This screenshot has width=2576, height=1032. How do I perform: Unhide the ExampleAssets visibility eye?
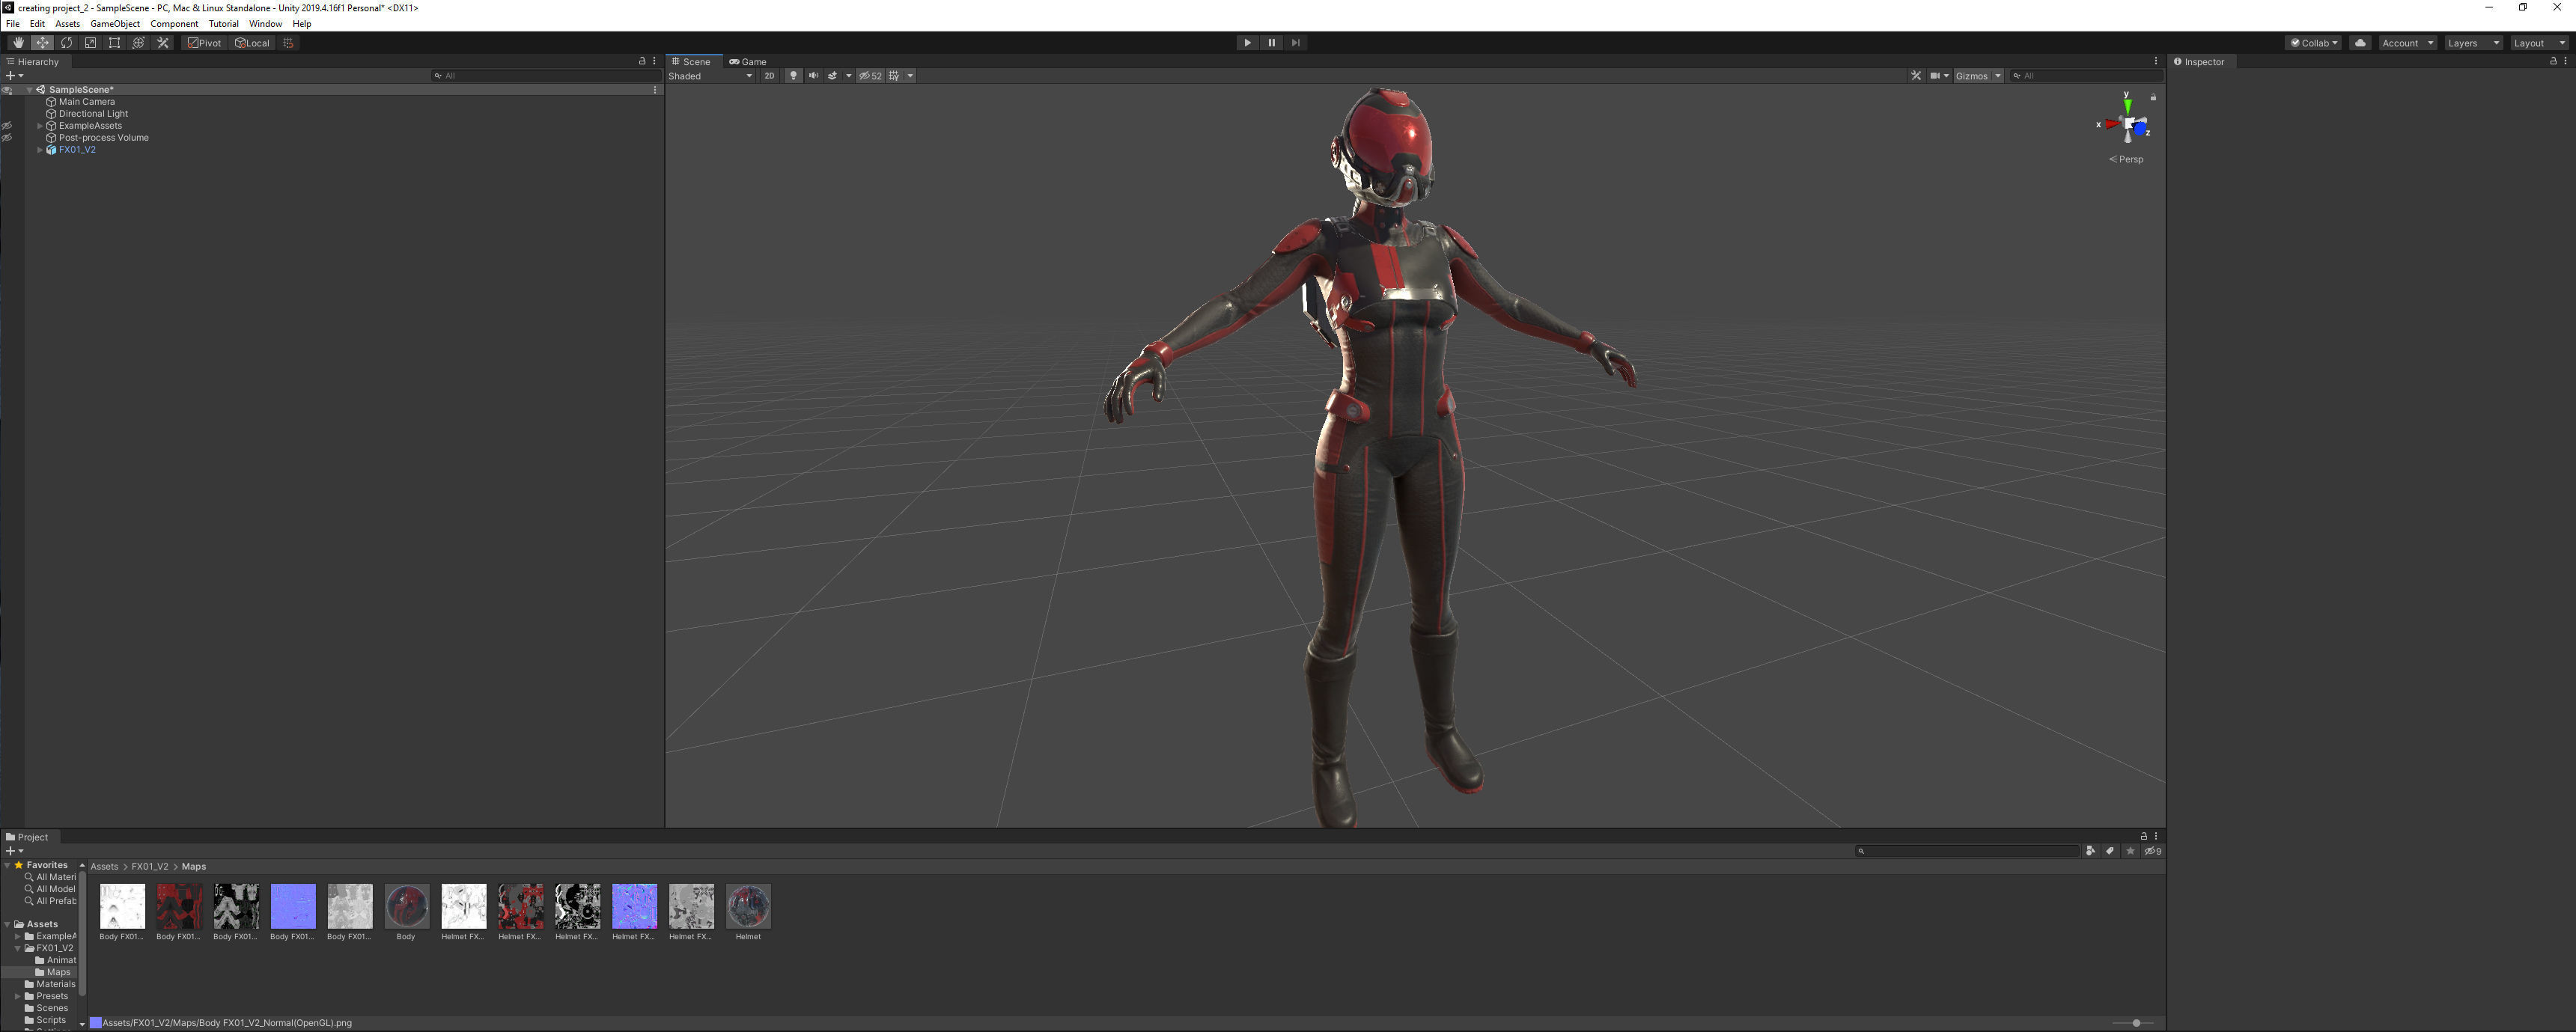tap(7, 126)
